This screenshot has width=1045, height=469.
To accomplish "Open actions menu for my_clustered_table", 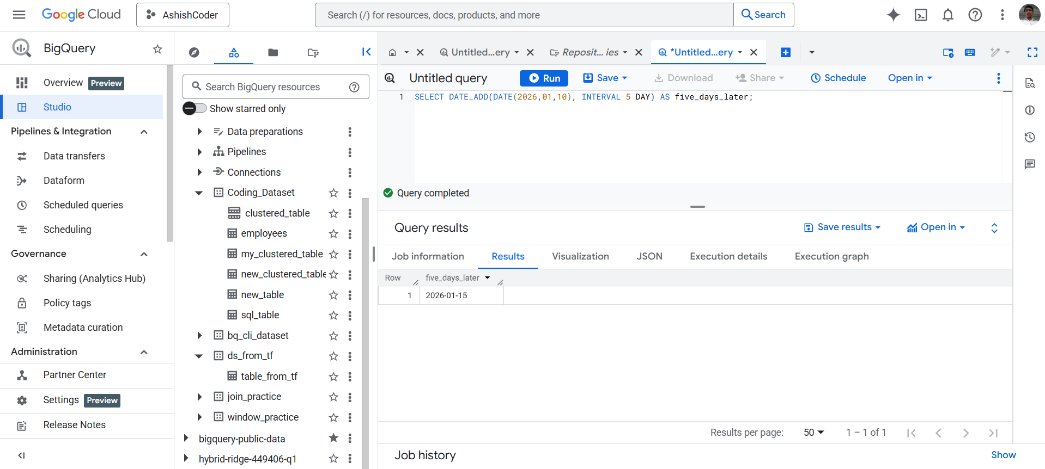I will click(x=350, y=254).
